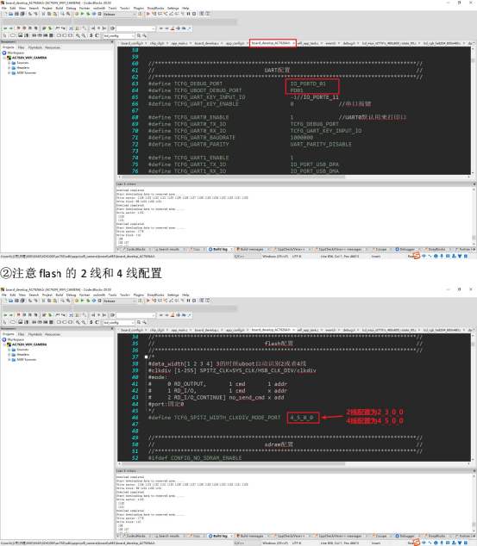The width and height of the screenshot is (477, 546).
Task: Click green Run icon in UART-config window
Action: tap(82, 14)
